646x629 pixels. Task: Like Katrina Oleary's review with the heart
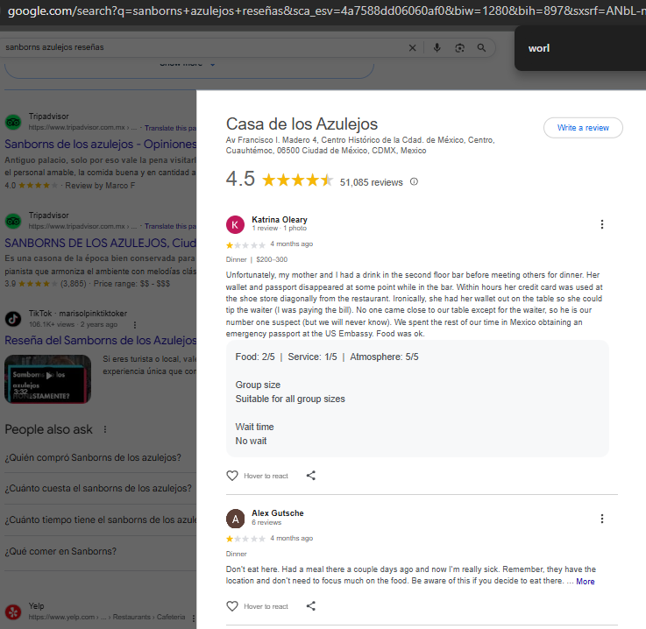[x=232, y=476]
